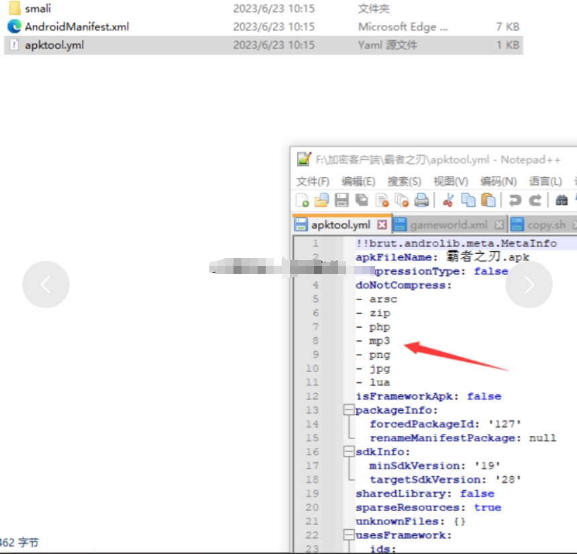Open the 编辑(E) menu

(358, 181)
